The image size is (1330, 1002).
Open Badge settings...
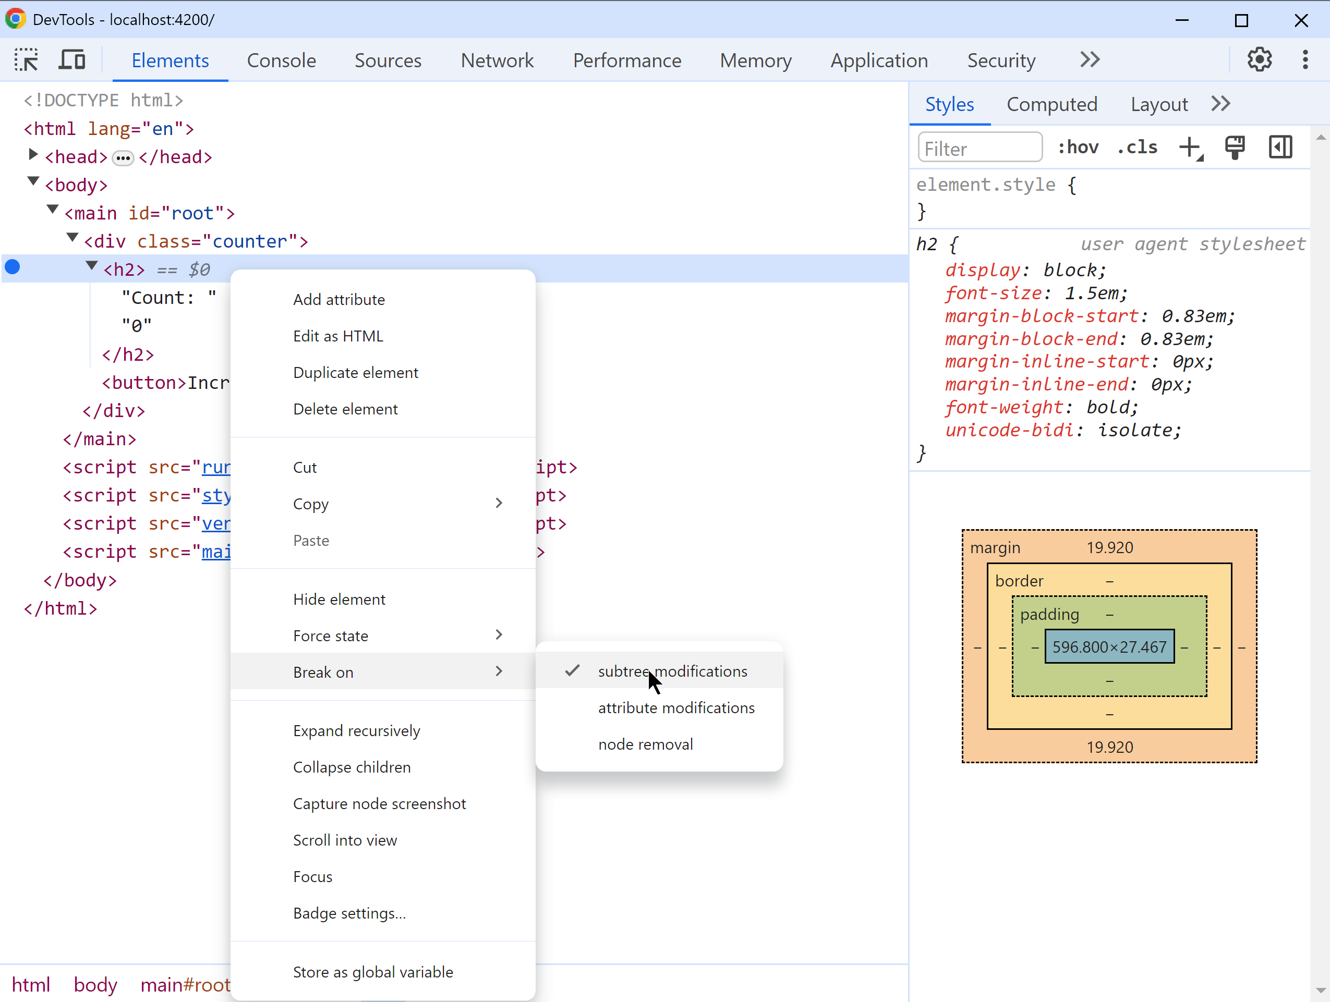coord(383,914)
